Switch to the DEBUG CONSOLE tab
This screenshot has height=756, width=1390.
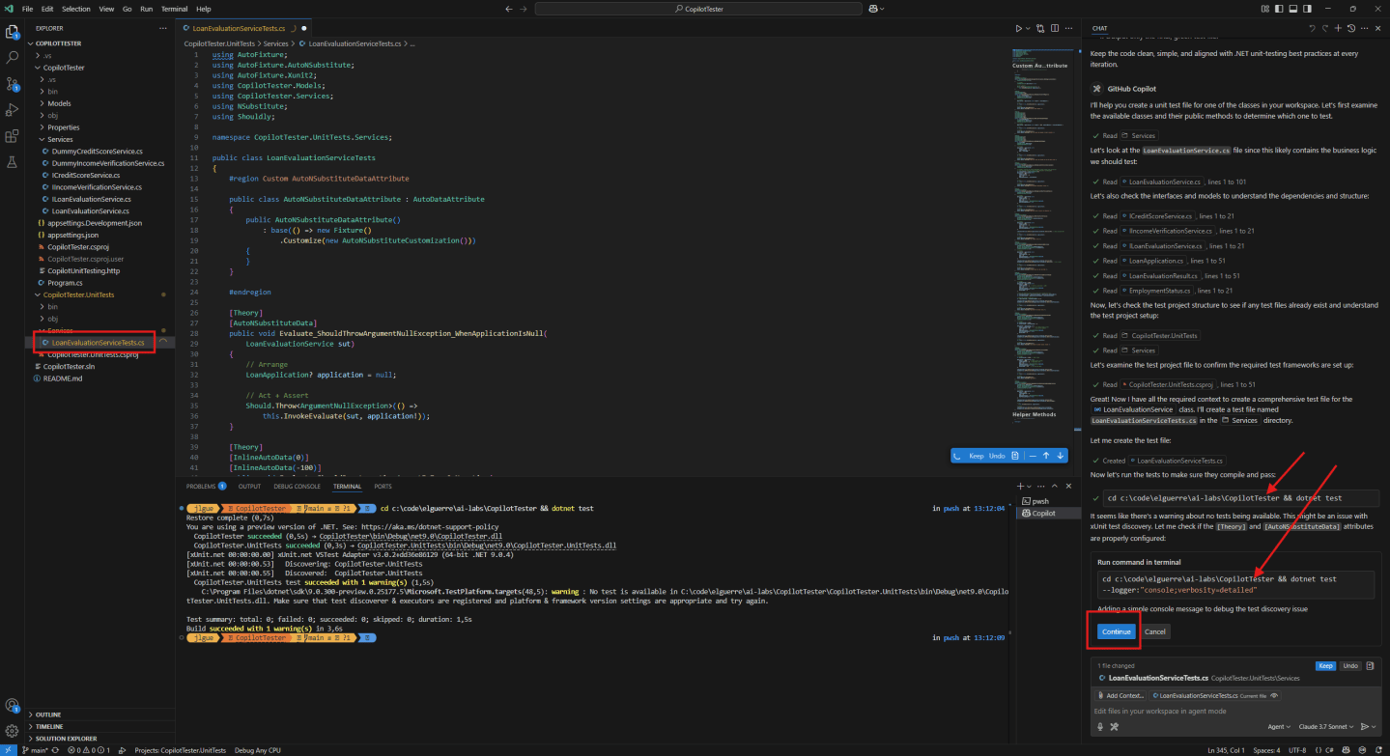298,486
